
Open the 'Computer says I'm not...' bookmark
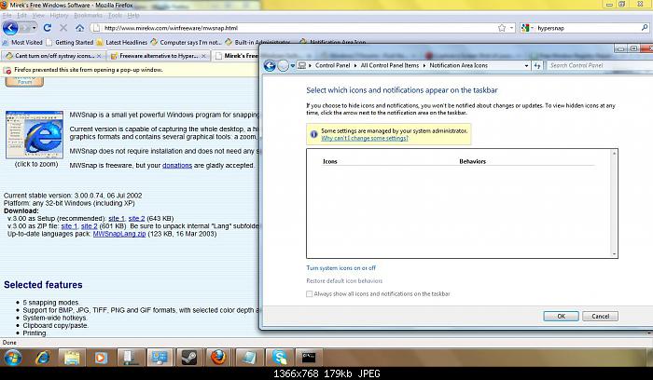186,43
